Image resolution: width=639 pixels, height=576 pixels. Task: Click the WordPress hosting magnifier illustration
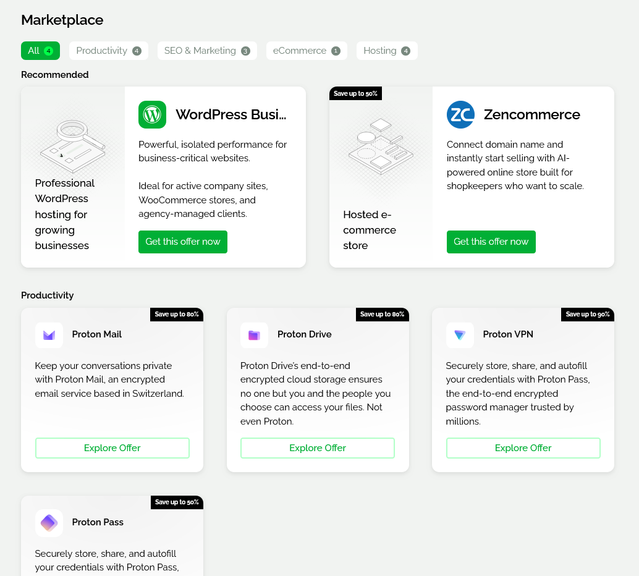pos(73,145)
